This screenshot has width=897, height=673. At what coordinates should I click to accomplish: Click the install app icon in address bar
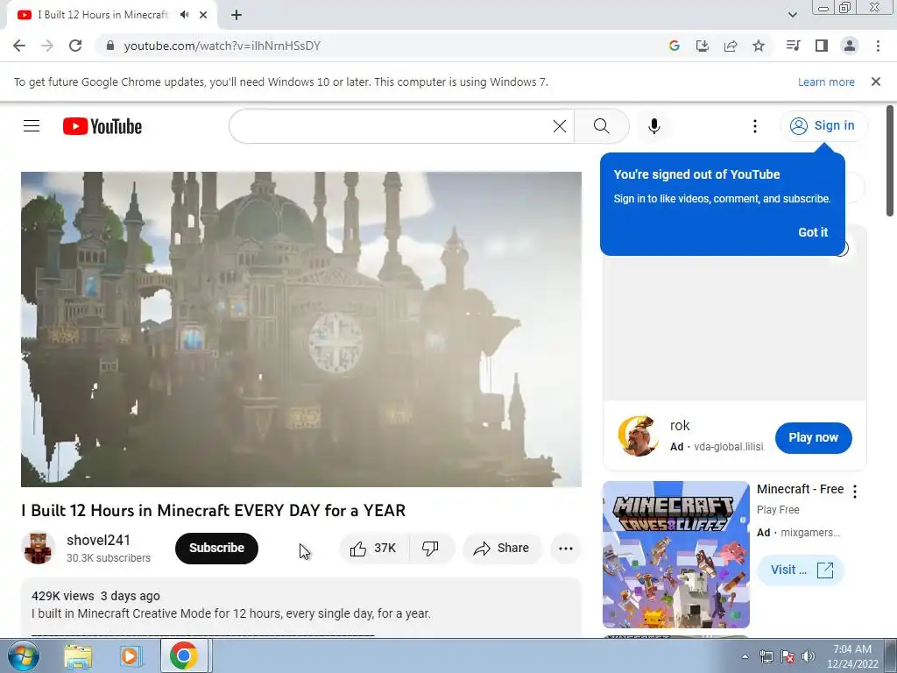(x=702, y=46)
